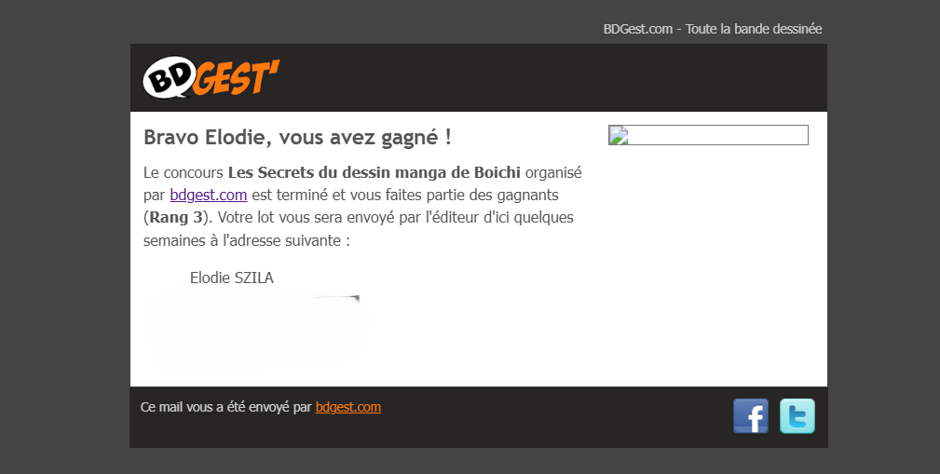This screenshot has height=474, width=940.
Task: Click the tagline 'BDGest.com - Toute la bande dessinée'
Action: click(x=712, y=29)
